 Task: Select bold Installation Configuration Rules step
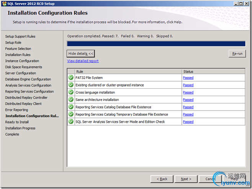(x=32, y=116)
